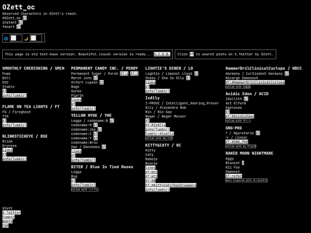Open SMOOTHLY CHERISHING info(Tumblr) link

(14, 96)
